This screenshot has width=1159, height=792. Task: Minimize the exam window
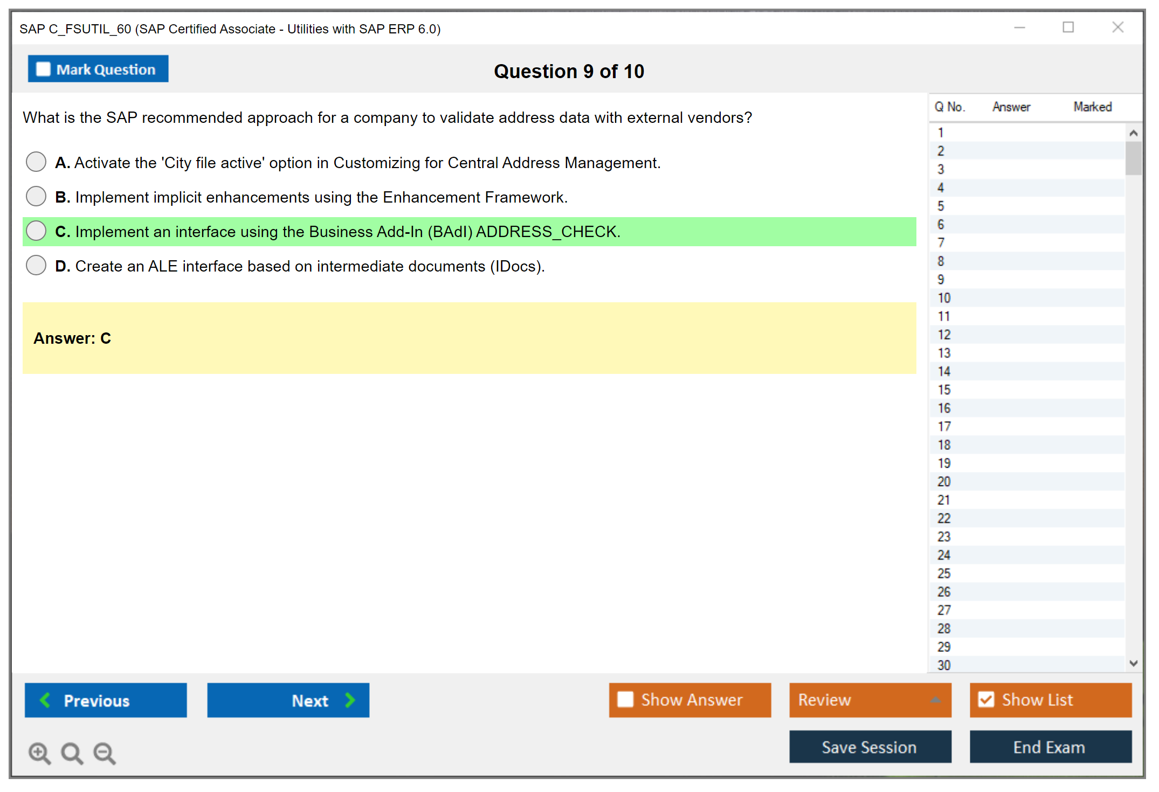1019,27
